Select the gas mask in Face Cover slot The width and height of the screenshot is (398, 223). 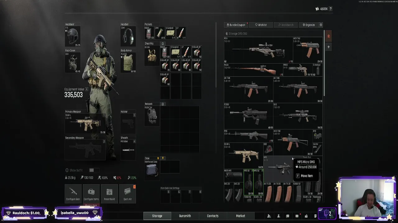(x=72, y=63)
